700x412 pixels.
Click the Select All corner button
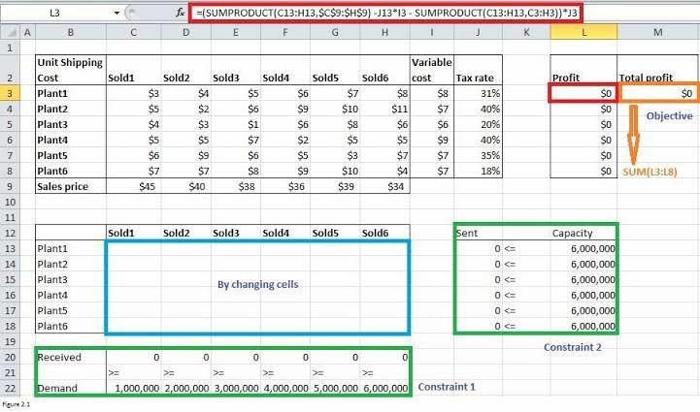click(x=10, y=33)
